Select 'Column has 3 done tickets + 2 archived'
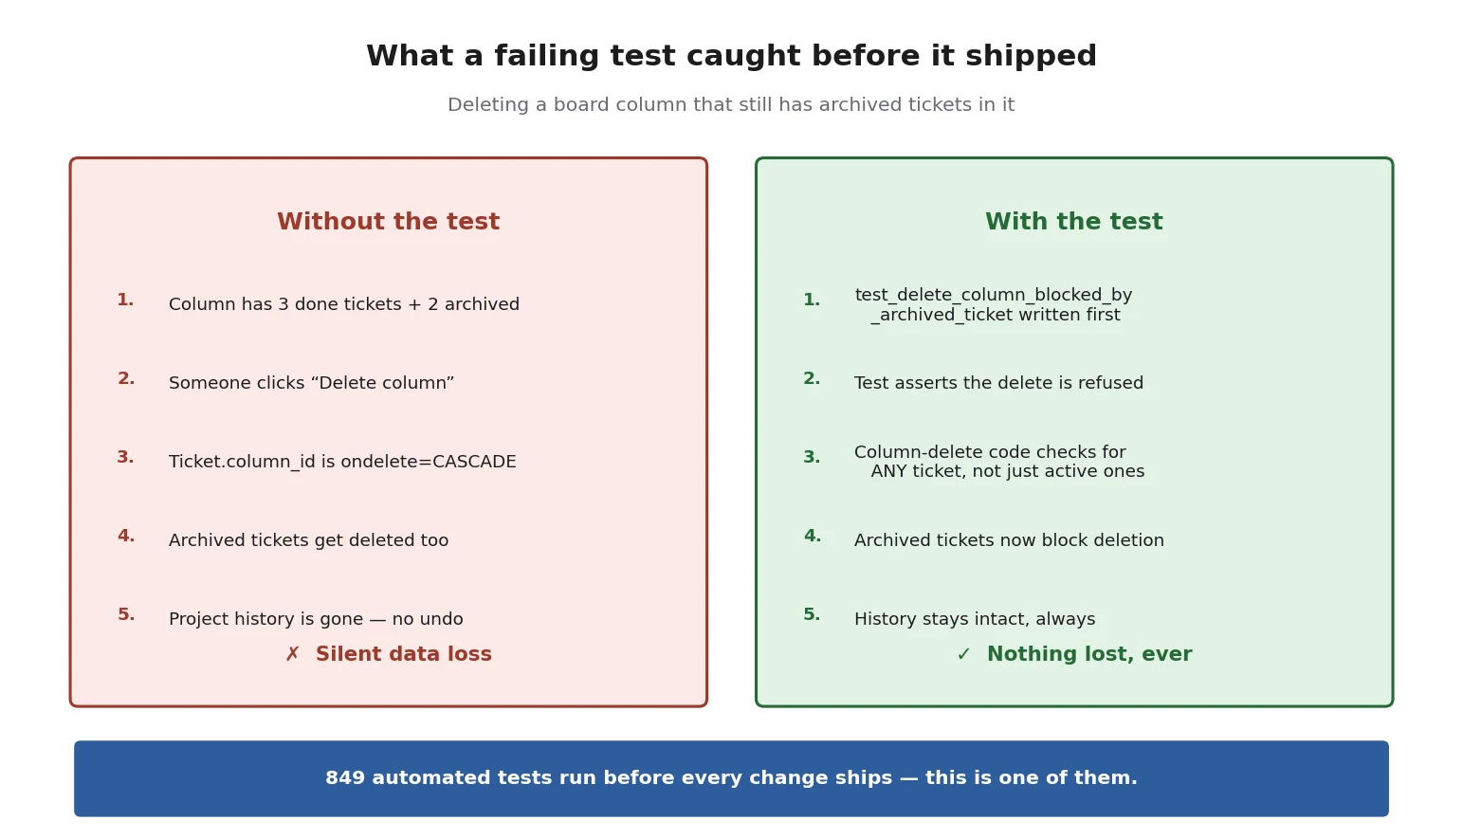Image resolution: width=1463 pixels, height=839 pixels. click(x=344, y=304)
